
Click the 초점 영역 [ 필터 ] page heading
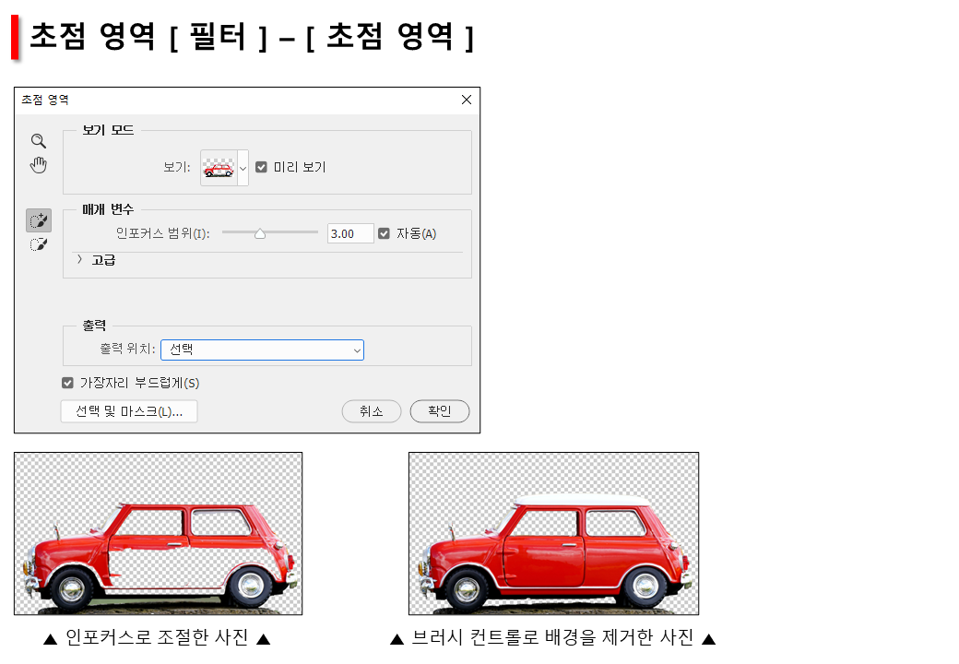pos(252,37)
